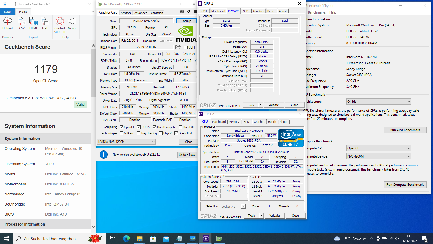Take a GPU-Z screenshot with camera icon
Image resolution: width=433 pixels, height=244 pixels.
point(182,11)
